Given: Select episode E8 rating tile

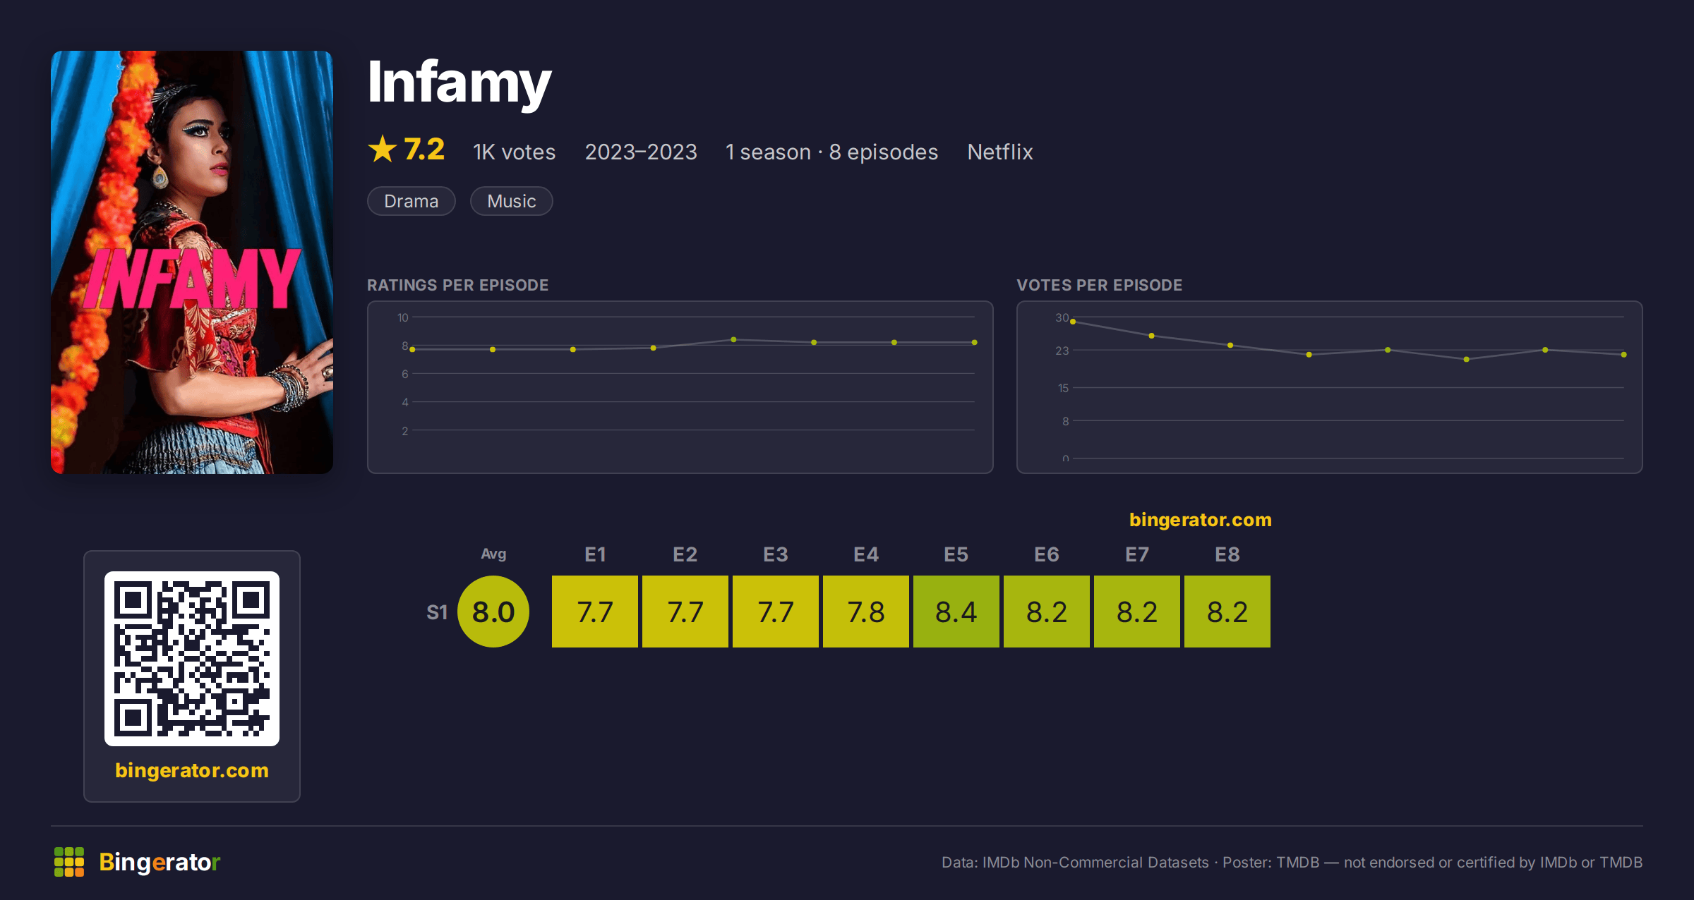Looking at the screenshot, I should pyautogui.click(x=1227, y=612).
